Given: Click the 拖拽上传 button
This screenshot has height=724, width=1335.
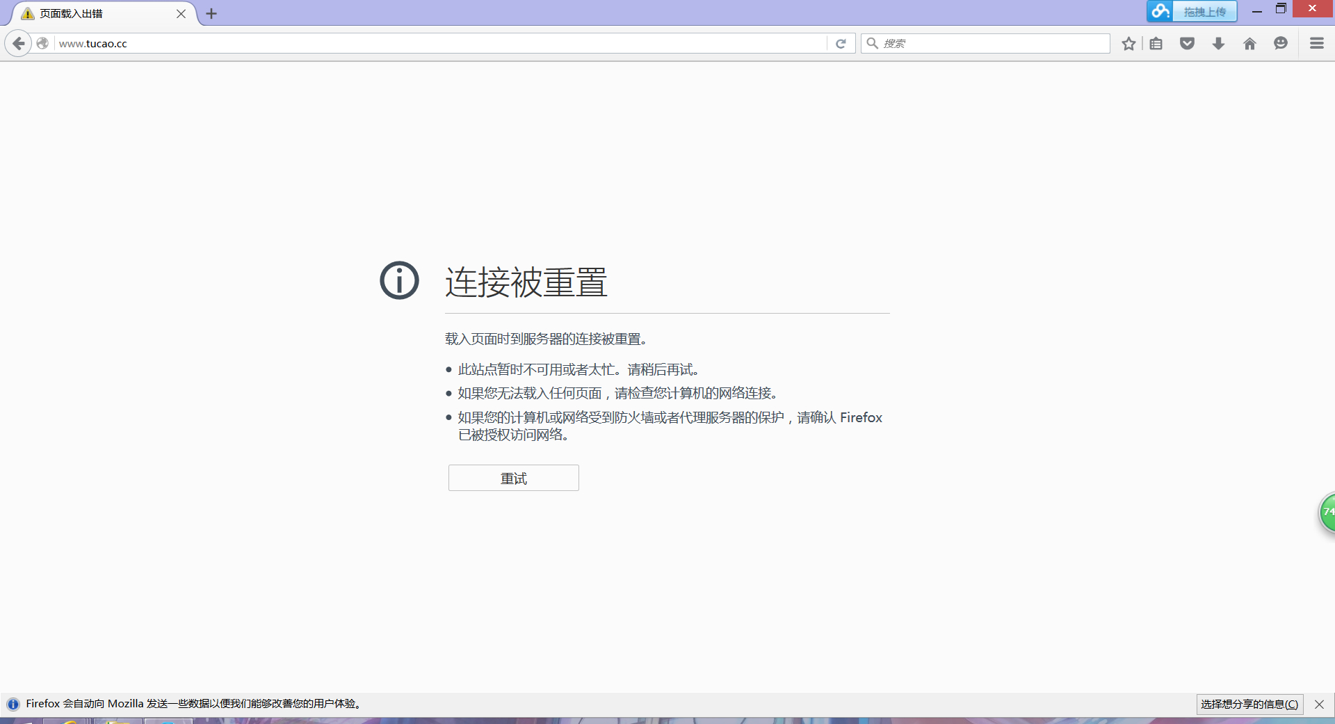Looking at the screenshot, I should pos(1205,12).
